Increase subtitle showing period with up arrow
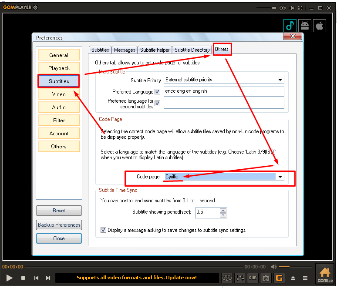 223,211
